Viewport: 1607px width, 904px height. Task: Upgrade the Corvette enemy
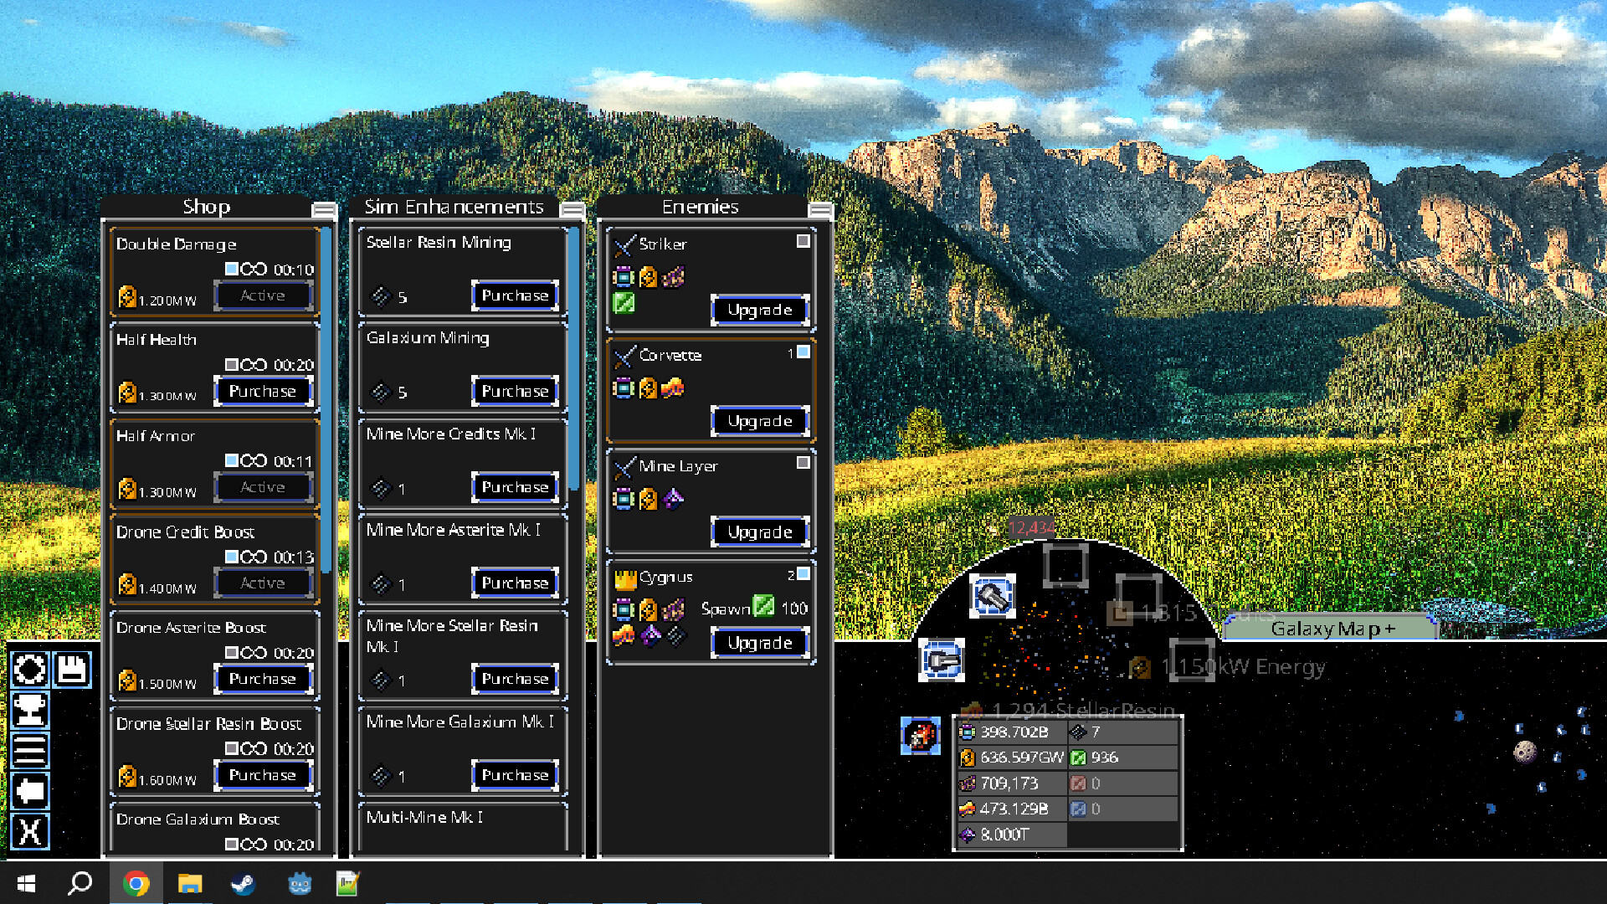click(x=760, y=421)
